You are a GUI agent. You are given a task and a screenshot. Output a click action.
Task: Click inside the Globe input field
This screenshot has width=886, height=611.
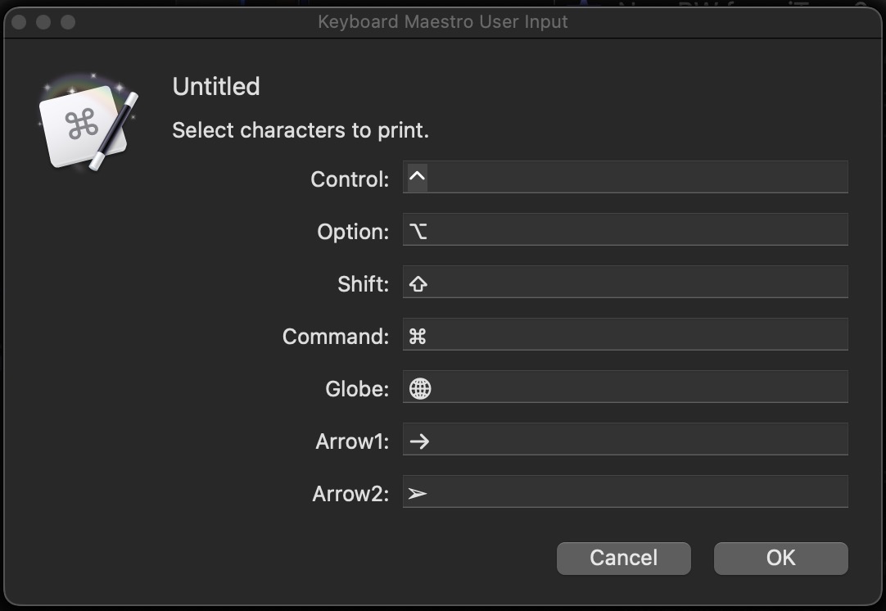click(625, 387)
